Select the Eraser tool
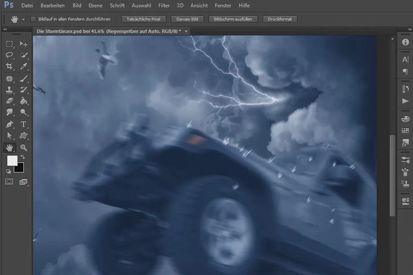 click(x=10, y=101)
